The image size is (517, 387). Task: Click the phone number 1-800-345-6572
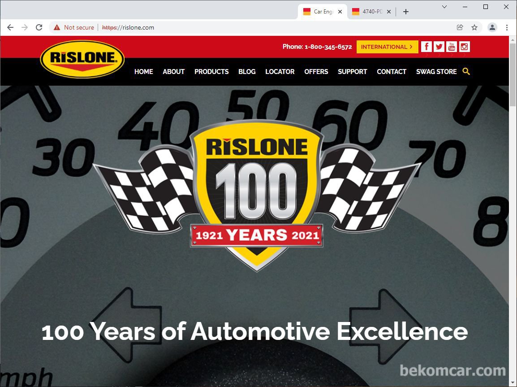tap(328, 47)
